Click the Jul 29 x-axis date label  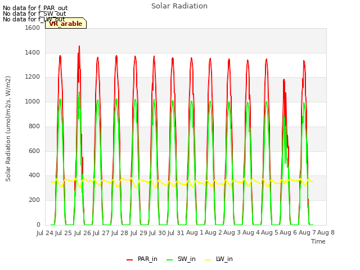tap(139, 233)
